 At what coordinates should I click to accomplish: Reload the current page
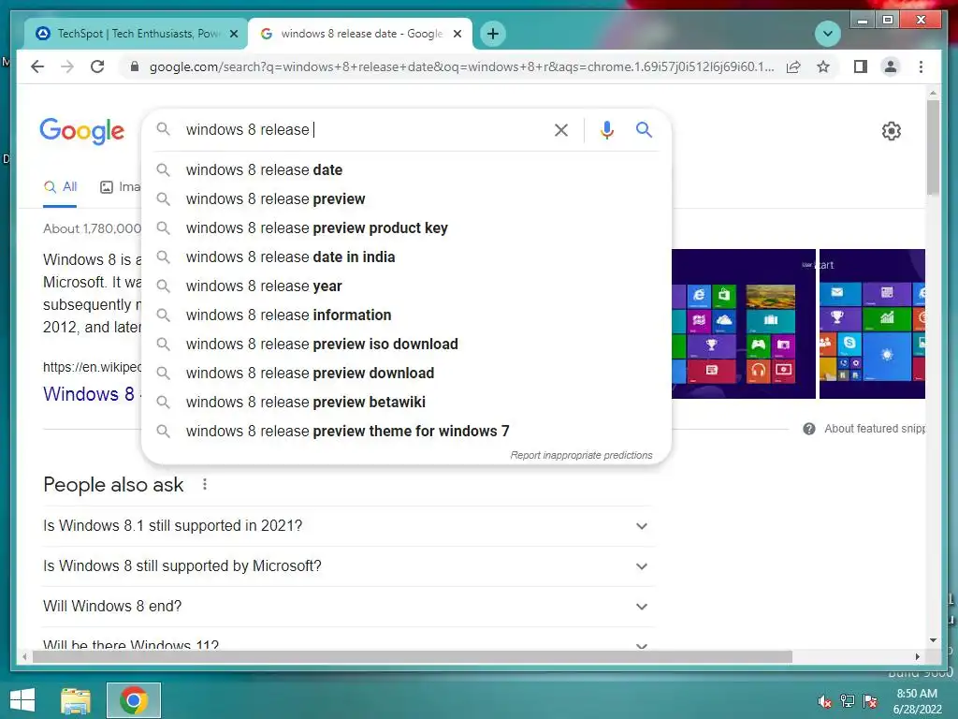97,66
